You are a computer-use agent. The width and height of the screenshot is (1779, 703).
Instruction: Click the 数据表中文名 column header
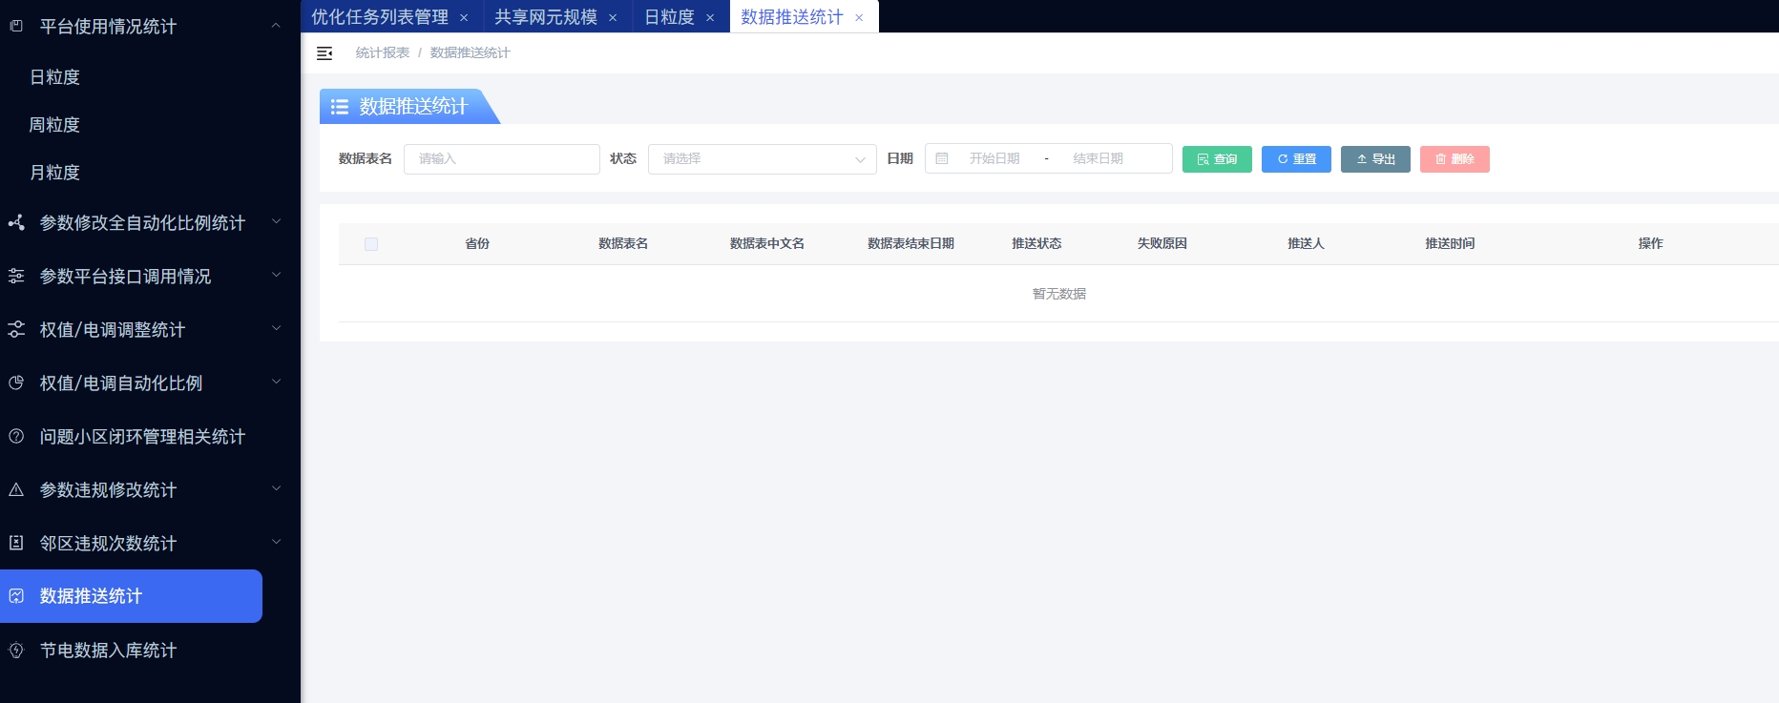click(767, 244)
